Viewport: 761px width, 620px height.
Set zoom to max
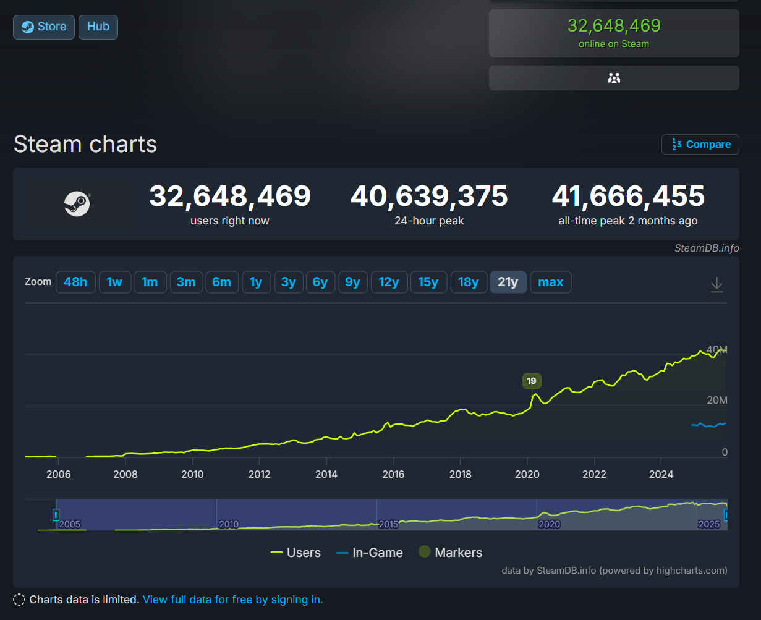tap(551, 282)
